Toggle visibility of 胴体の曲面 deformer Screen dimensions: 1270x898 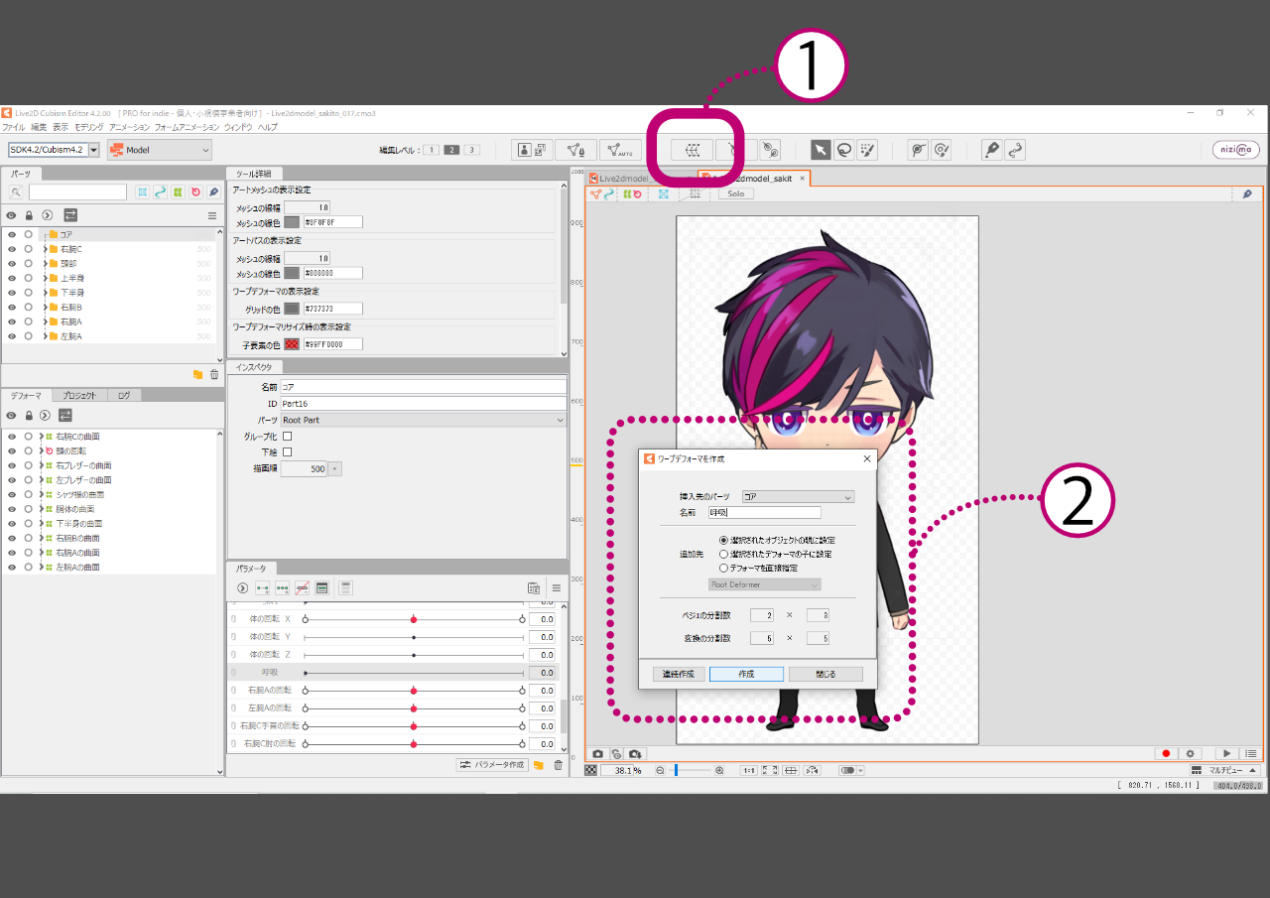[12, 509]
